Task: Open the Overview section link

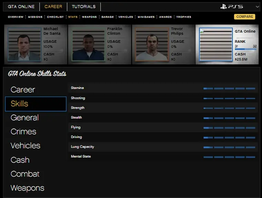Action: (16, 17)
